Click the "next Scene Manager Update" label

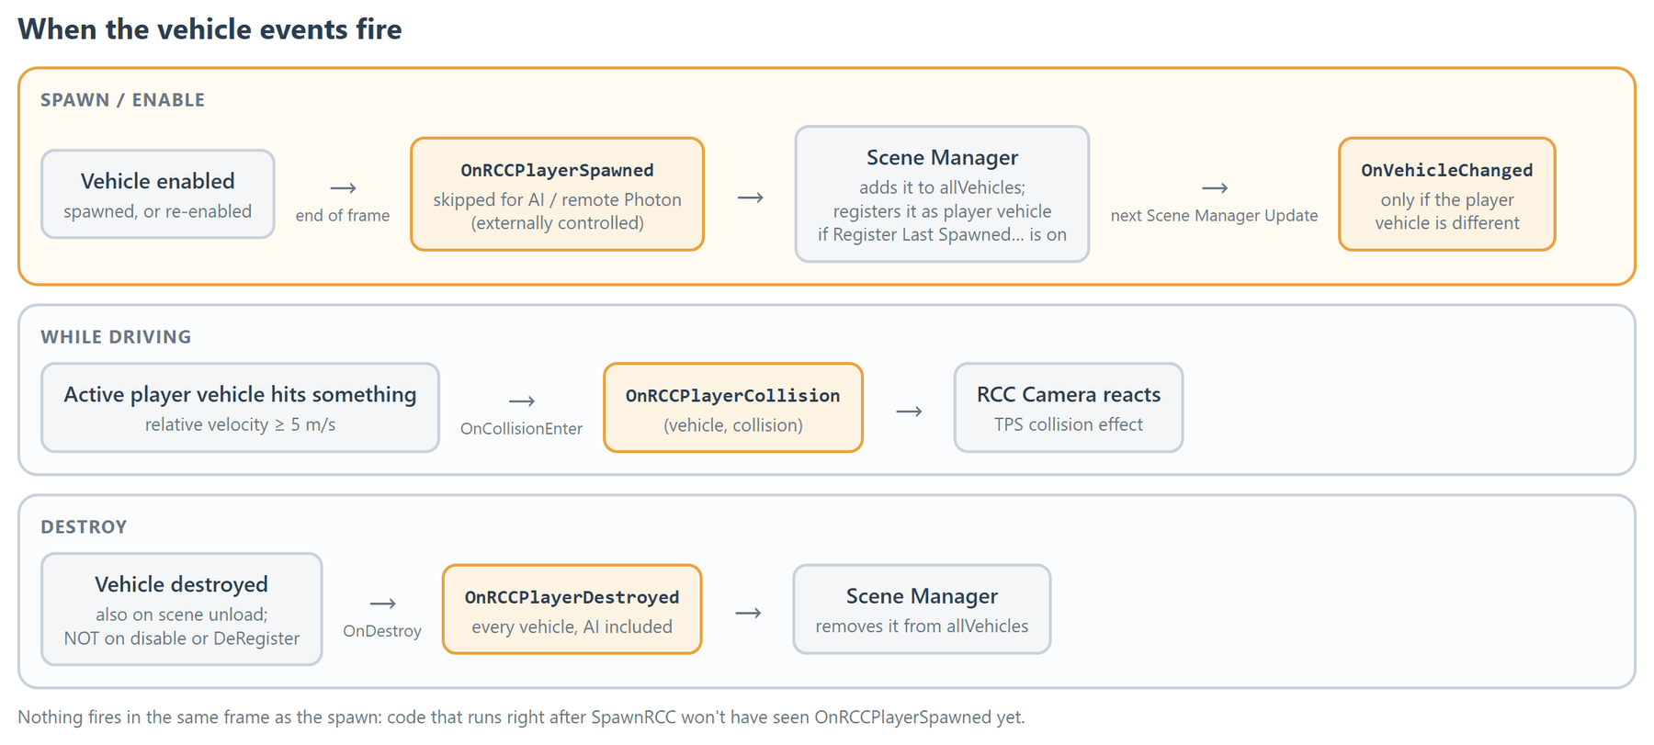[1214, 215]
